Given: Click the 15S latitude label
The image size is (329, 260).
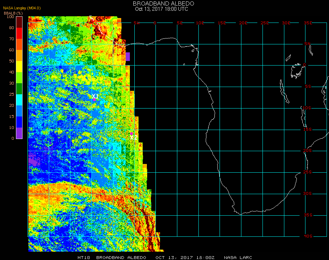Looking at the screenshot, I should point(308,129).
